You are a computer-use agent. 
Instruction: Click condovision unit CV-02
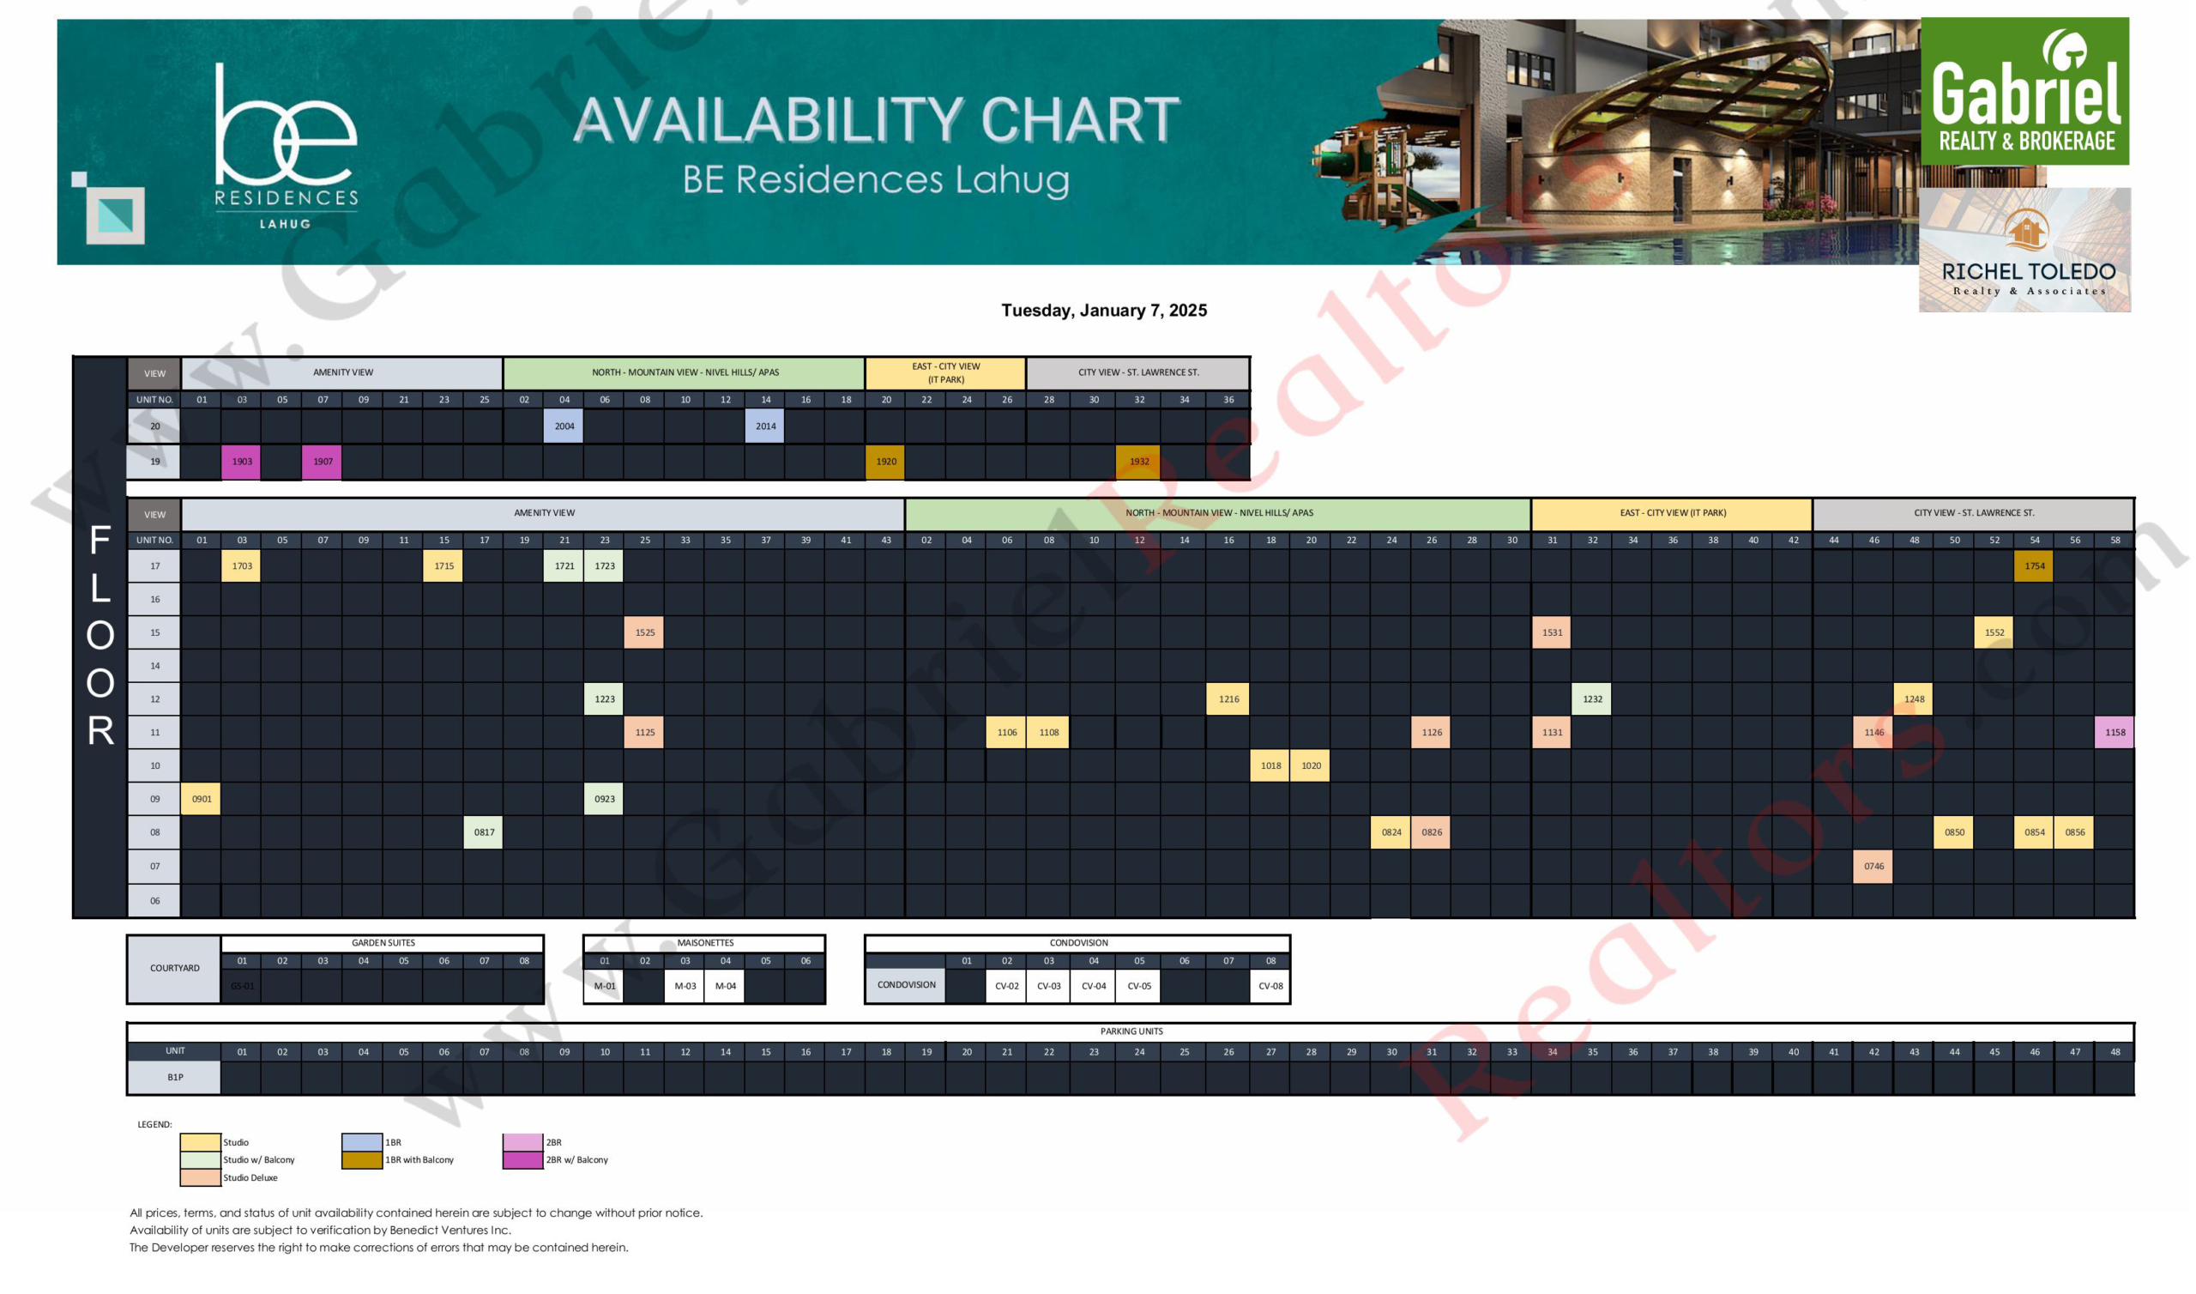(1006, 986)
